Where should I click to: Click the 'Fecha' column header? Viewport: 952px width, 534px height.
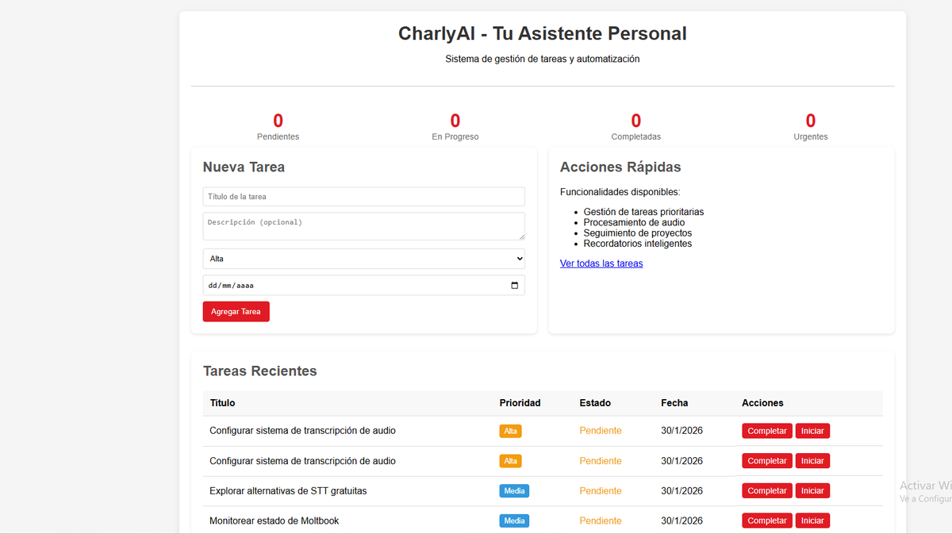(x=674, y=403)
